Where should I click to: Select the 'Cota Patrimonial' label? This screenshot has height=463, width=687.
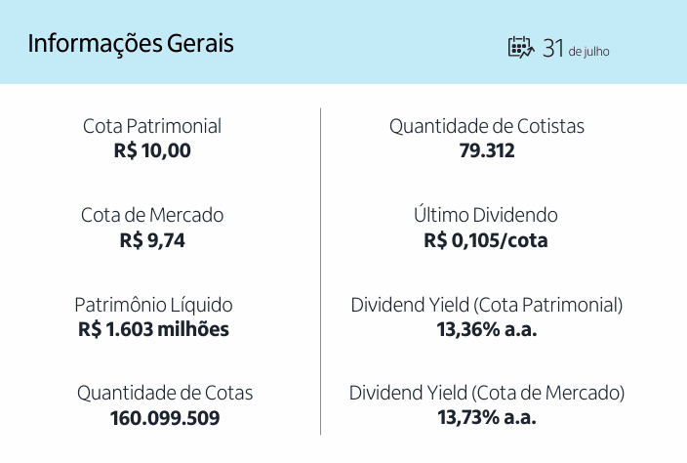152,126
